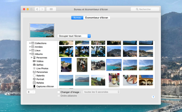Click the Ralentis dotted circle icon
The width and height of the screenshot is (182, 112).
pyautogui.click(x=34, y=76)
